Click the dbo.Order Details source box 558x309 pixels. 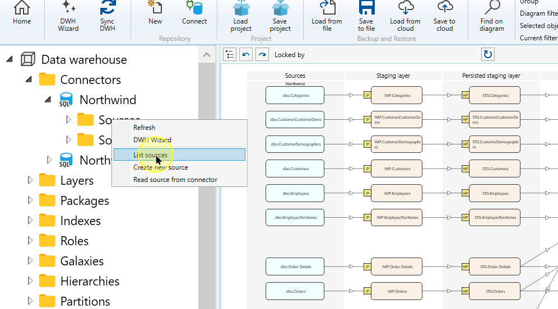295,266
